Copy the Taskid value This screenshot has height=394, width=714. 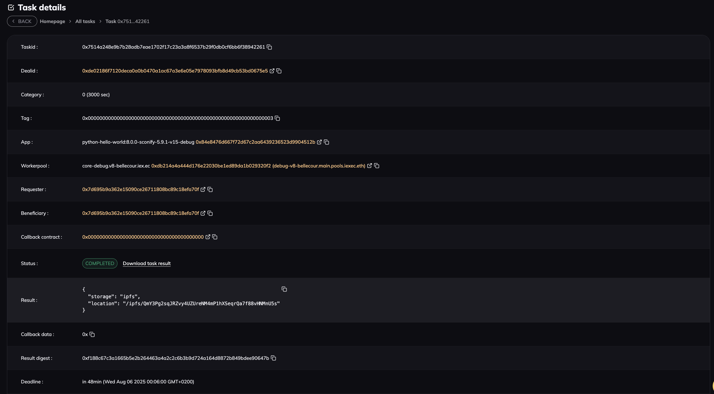coord(269,47)
